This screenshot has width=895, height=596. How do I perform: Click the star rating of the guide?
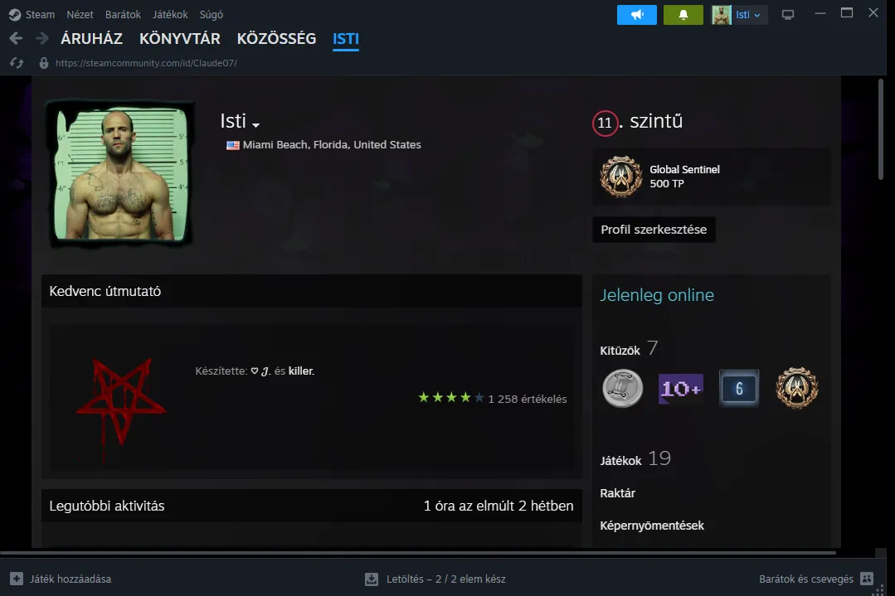pos(451,398)
